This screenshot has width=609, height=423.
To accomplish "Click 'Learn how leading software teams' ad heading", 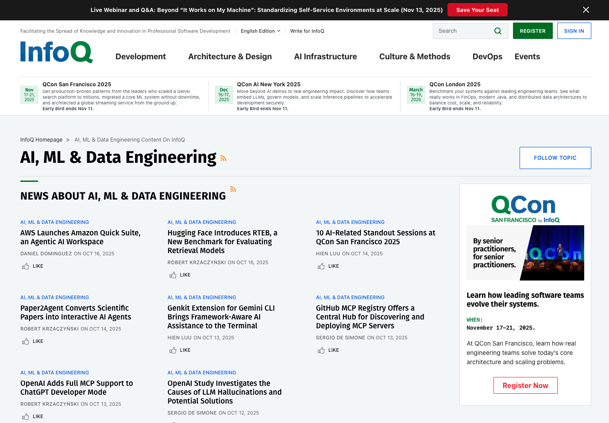I will pos(525,300).
